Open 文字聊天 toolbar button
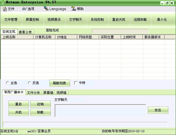The image size is (176, 135). pyautogui.click(x=75, y=20)
